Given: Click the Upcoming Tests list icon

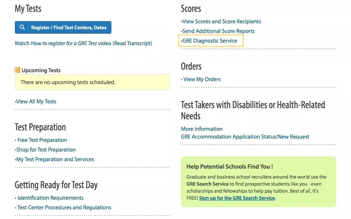Looking at the screenshot, I should click(17, 70).
